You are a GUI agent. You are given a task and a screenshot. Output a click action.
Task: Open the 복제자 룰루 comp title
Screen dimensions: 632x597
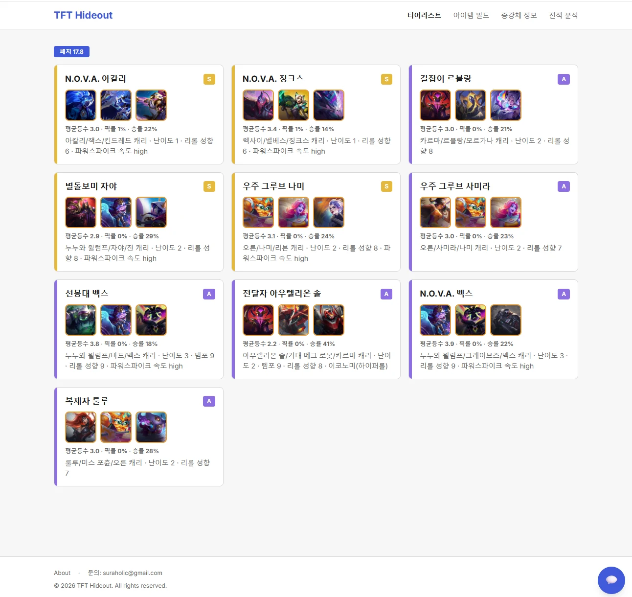point(87,401)
